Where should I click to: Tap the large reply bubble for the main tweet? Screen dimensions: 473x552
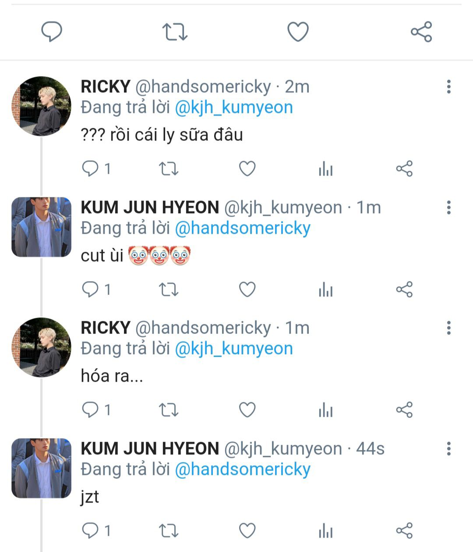(x=52, y=32)
